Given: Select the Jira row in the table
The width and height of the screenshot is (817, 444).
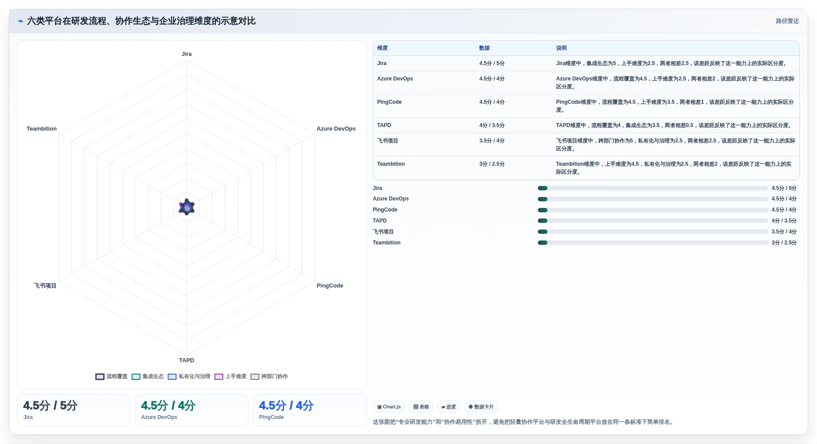Looking at the screenshot, I should pos(586,63).
